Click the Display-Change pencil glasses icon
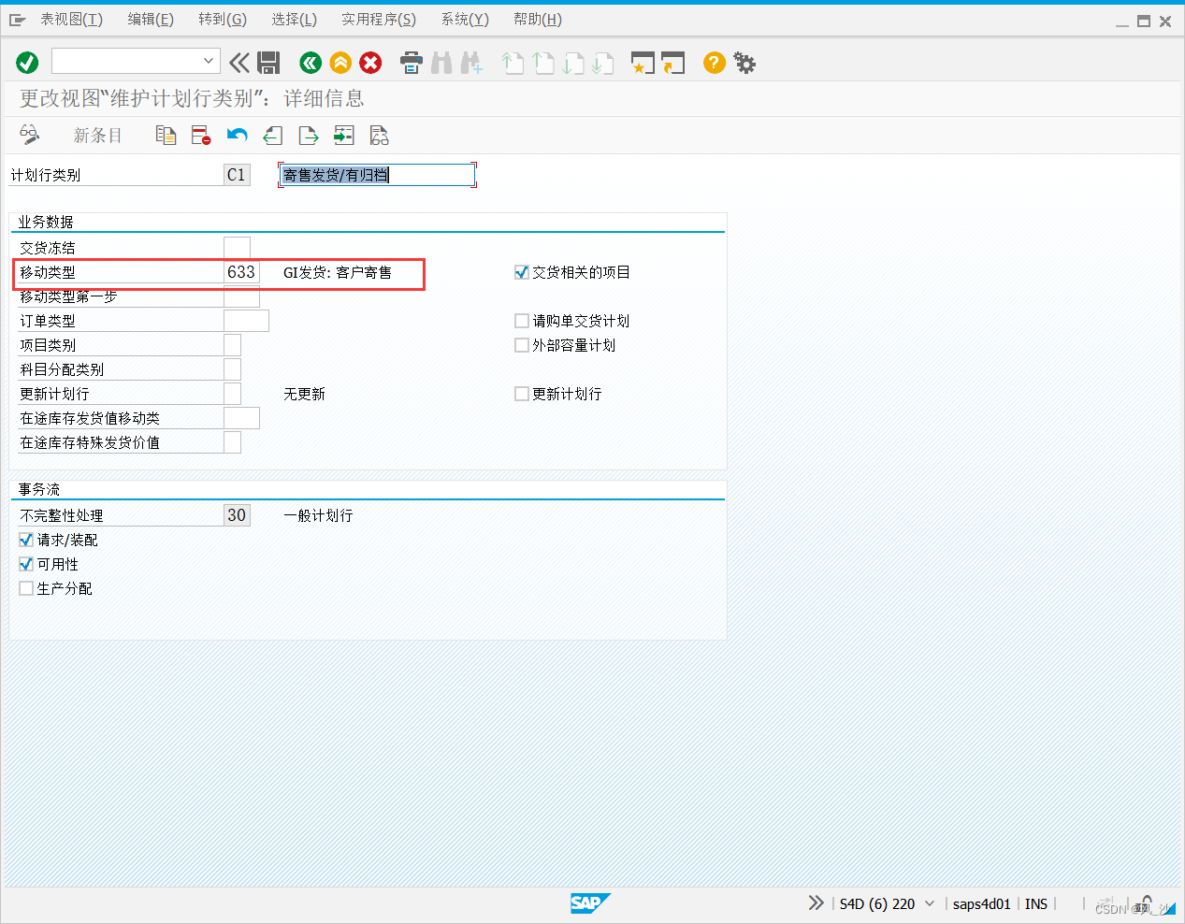This screenshot has width=1185, height=924. [29, 135]
